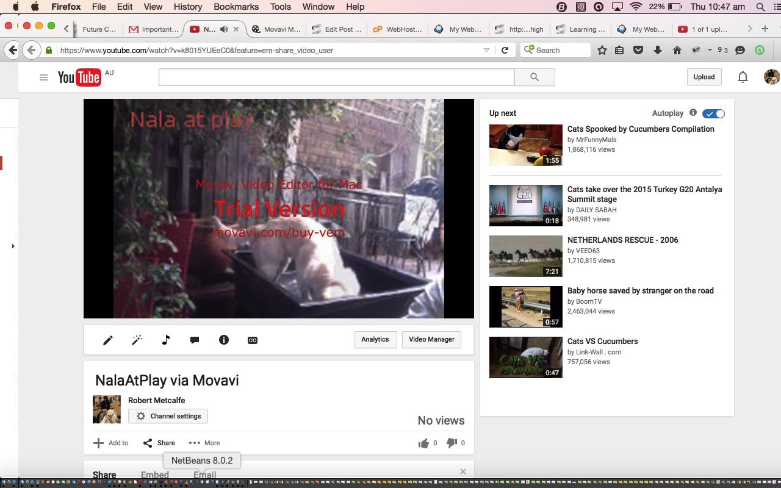
Task: Open a new tab with plus button
Action: click(765, 29)
